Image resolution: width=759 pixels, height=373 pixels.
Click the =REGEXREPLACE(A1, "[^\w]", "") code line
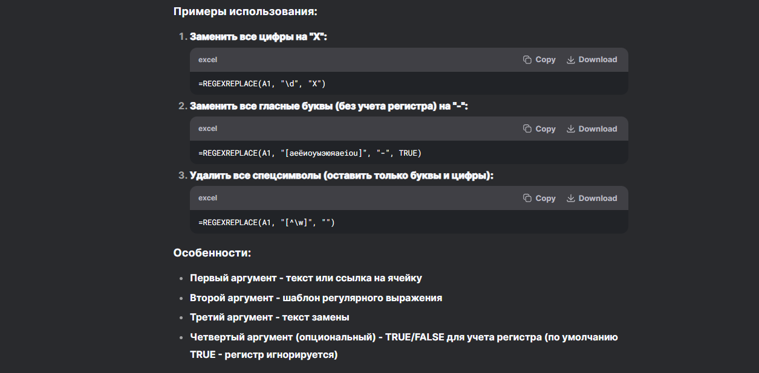pyautogui.click(x=266, y=223)
